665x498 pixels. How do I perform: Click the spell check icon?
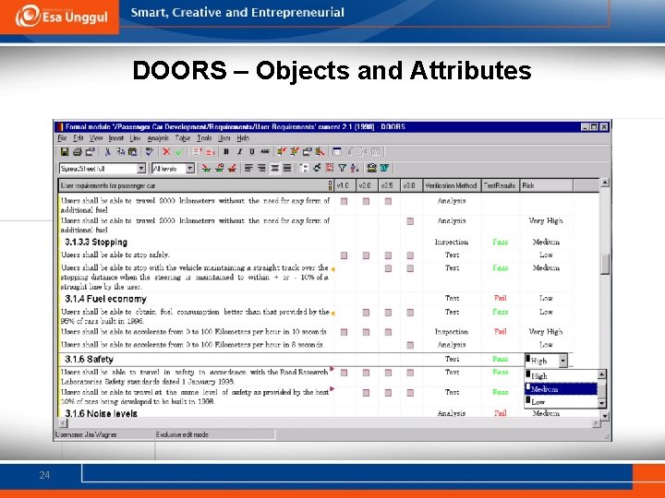149,151
